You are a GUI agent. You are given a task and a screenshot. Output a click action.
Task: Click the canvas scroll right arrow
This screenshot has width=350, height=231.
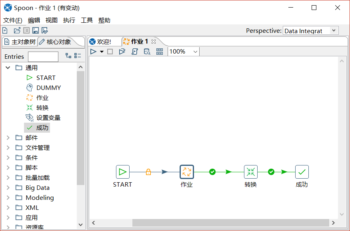click(x=333, y=223)
